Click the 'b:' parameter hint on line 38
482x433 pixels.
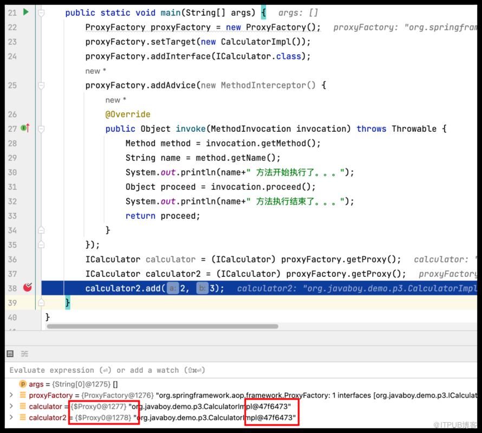click(x=202, y=288)
